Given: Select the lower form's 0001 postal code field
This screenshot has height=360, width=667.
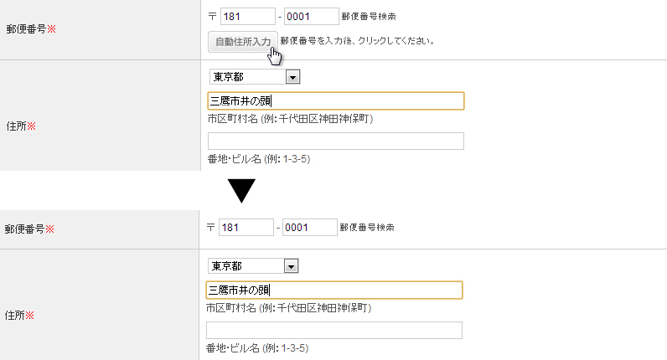Looking at the screenshot, I should [310, 227].
